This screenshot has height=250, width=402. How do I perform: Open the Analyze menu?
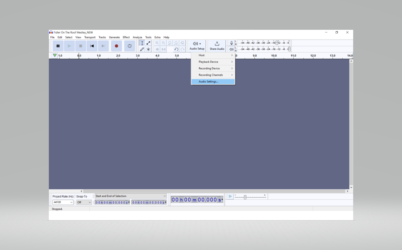click(x=137, y=37)
